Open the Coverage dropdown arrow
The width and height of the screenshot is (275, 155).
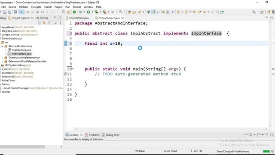pyautogui.click(x=100, y=12)
